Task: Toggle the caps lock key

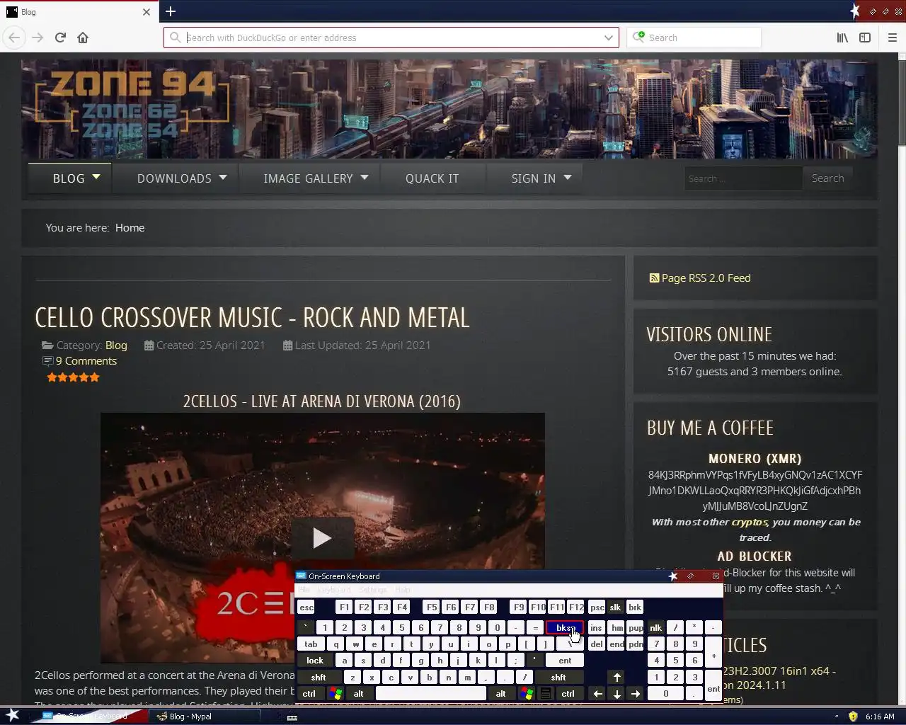Action: click(x=314, y=660)
